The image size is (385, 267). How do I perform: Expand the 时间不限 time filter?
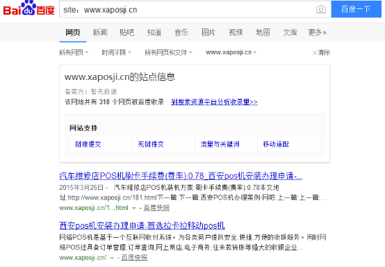click(x=116, y=52)
